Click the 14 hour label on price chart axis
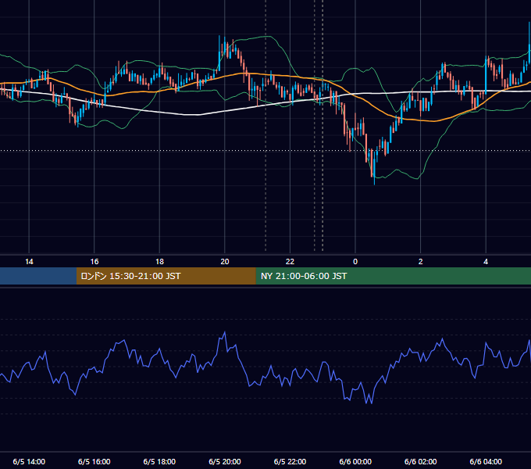 pyautogui.click(x=29, y=262)
